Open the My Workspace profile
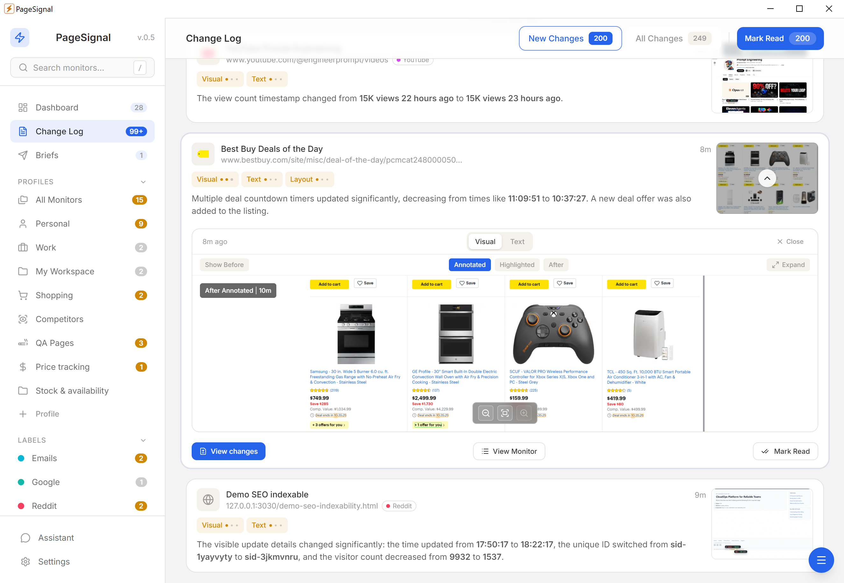This screenshot has width=844, height=583. pos(82,271)
